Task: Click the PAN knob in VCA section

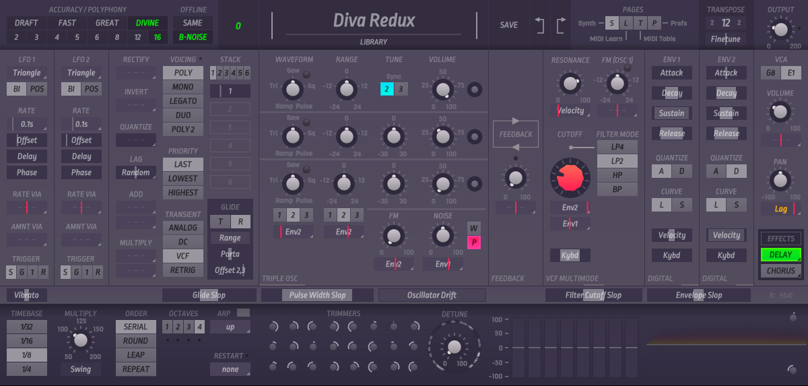Action: [x=780, y=180]
